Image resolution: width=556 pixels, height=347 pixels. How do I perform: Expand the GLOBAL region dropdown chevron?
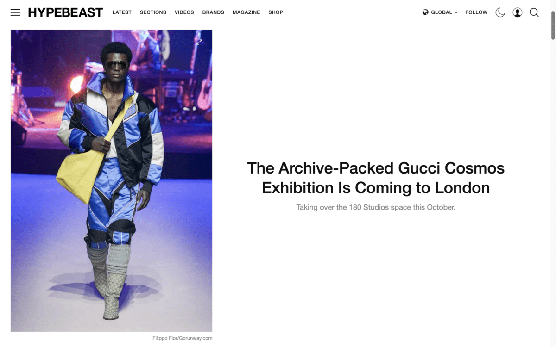coord(456,12)
